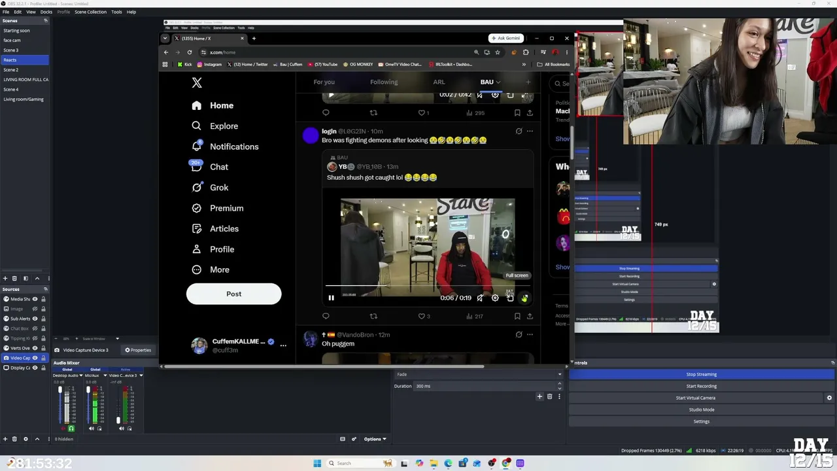Open Video Capture Device 3 mixer dropdown
This screenshot has width=837, height=471.
click(141, 375)
